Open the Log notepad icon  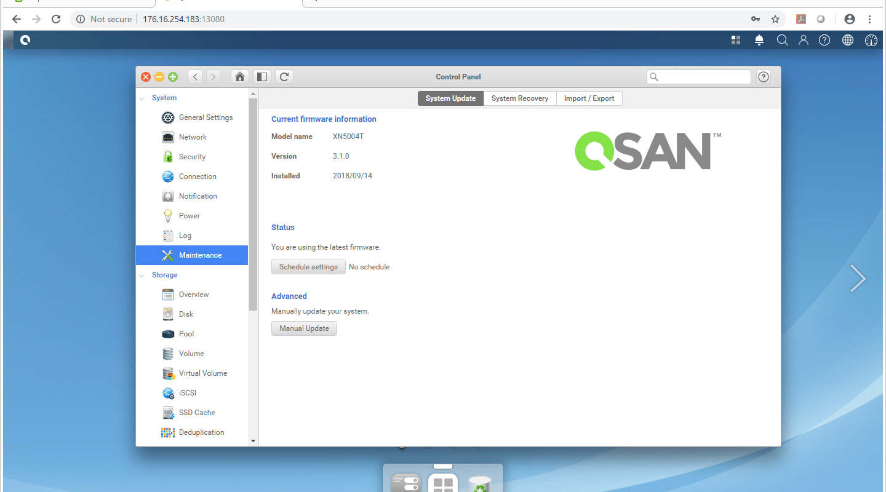[168, 236]
